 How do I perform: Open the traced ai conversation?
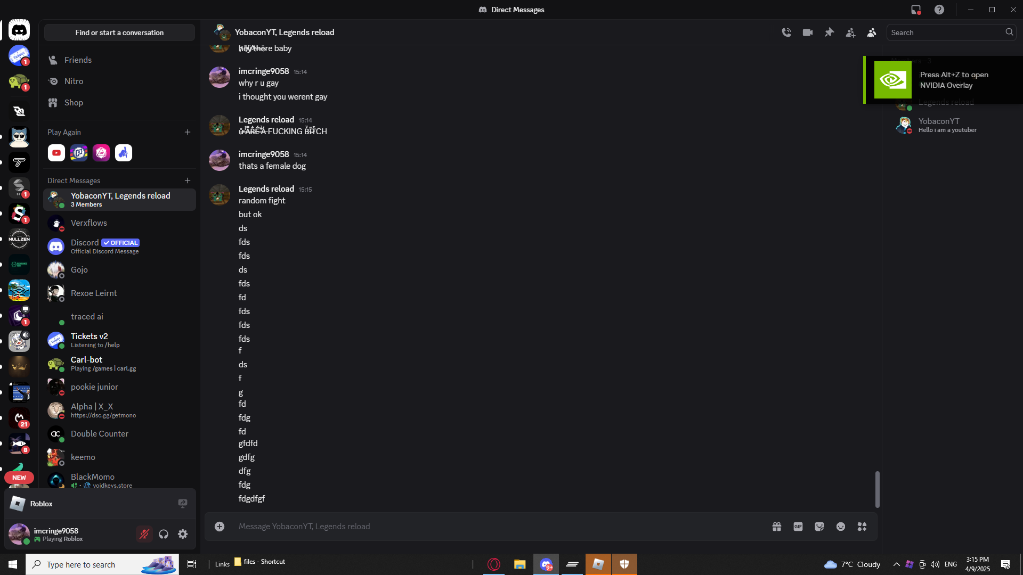119,317
